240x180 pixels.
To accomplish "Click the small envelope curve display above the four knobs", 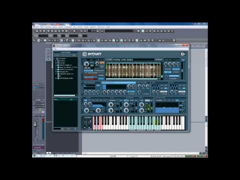I will (x=89, y=86).
